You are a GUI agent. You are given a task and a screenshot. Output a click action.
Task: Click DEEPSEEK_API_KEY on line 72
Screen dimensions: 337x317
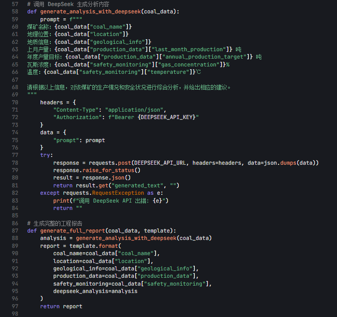(167, 117)
